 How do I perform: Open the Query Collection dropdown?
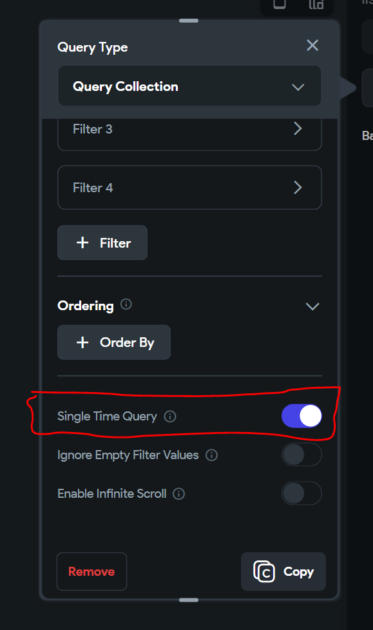pos(189,86)
